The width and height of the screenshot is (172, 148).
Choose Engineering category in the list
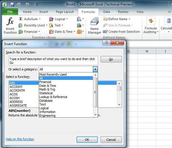pos(66,116)
